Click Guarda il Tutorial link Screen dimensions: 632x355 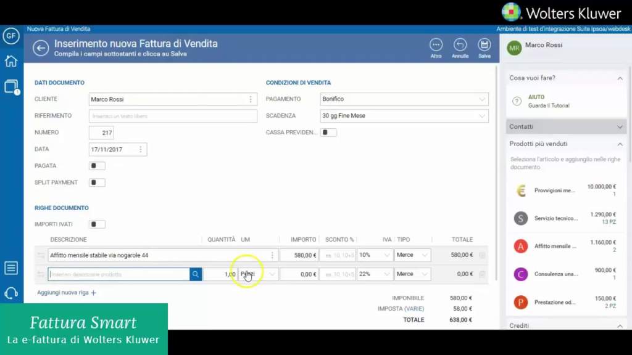coord(549,106)
